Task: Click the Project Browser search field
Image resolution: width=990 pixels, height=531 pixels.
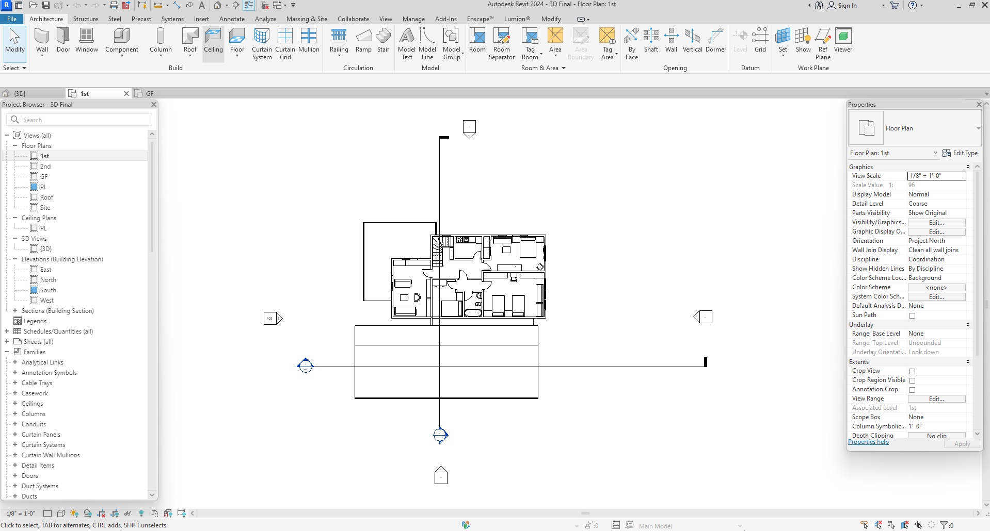Action: coord(79,120)
